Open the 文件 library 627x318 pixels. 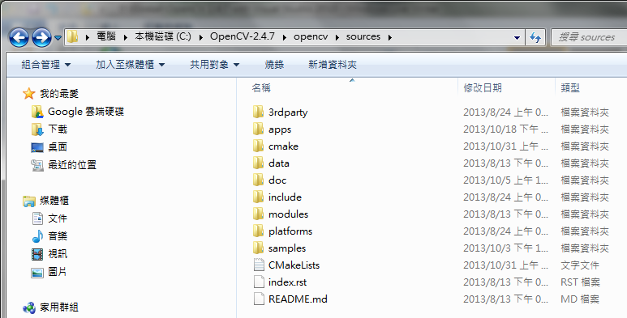[58, 218]
